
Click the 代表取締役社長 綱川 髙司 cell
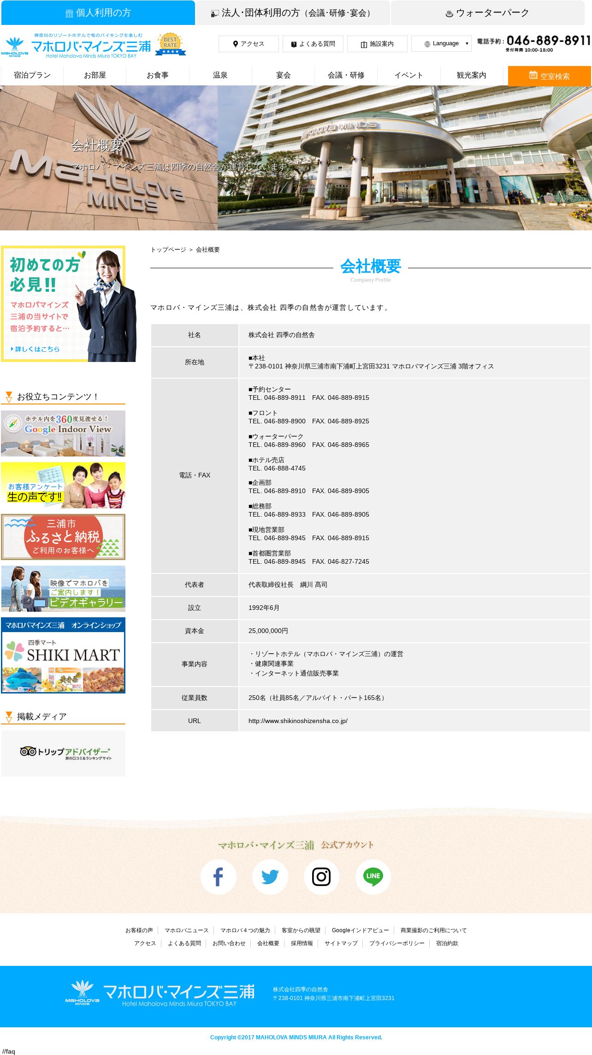pos(414,585)
